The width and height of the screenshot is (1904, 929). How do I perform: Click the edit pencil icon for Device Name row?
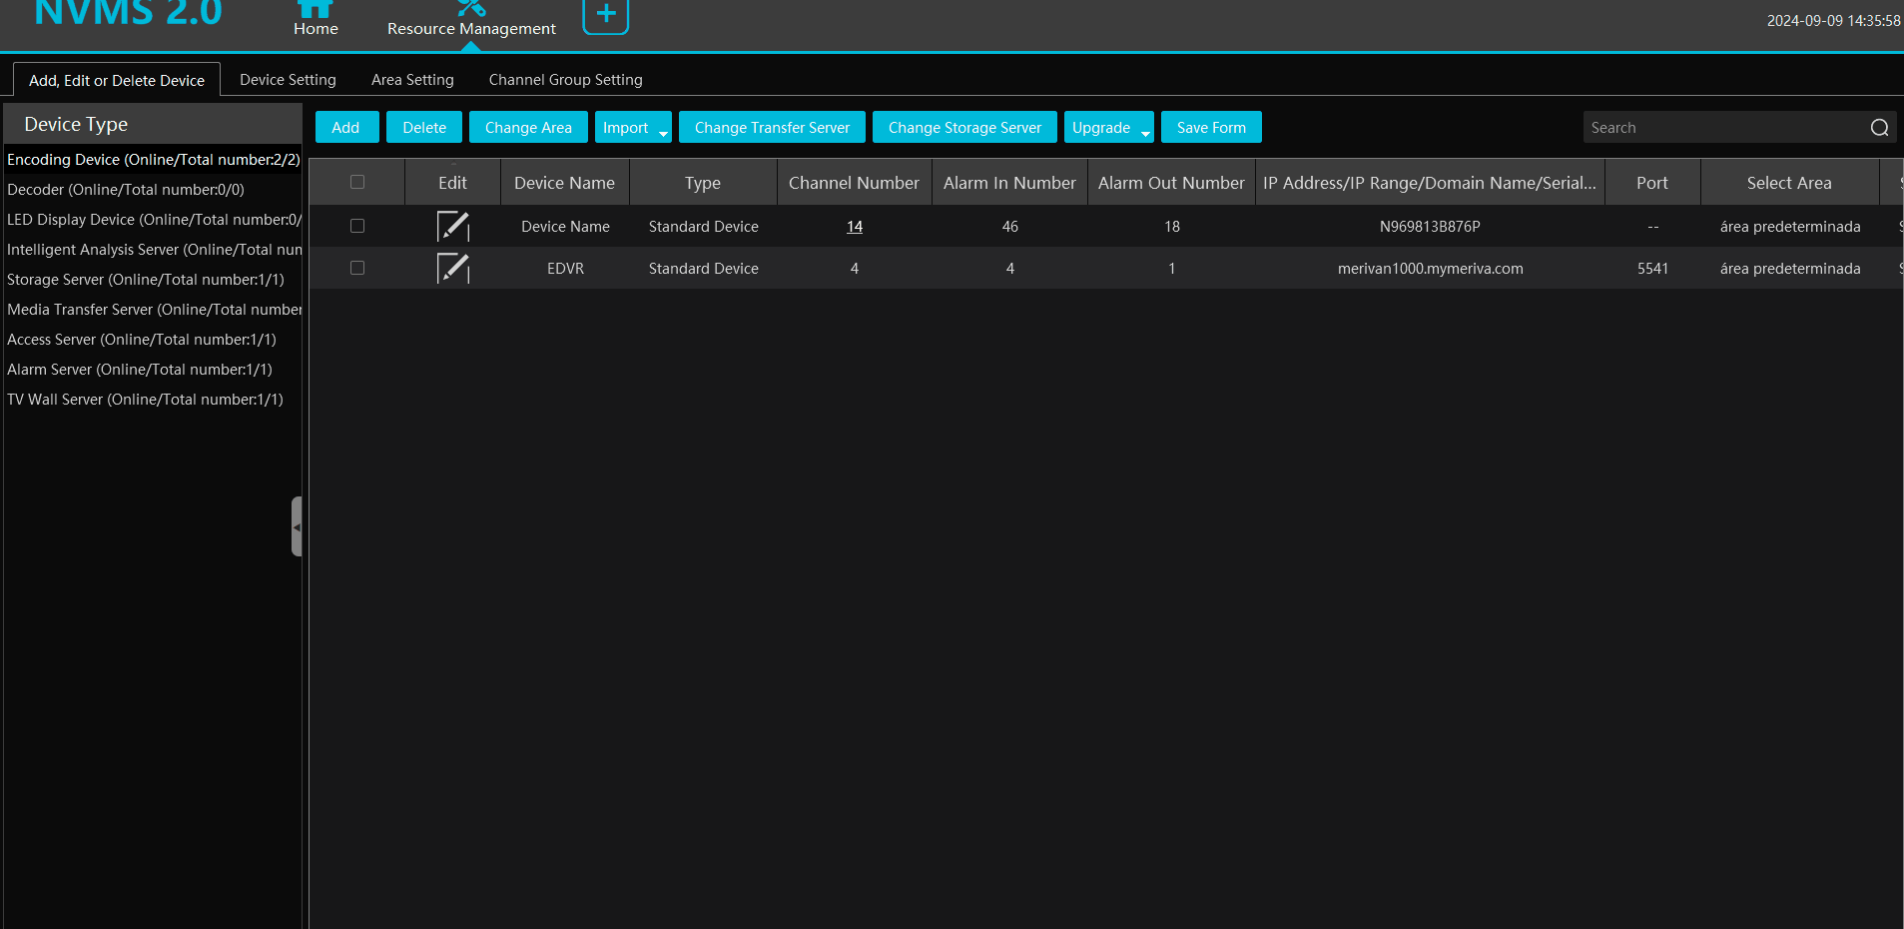pos(452,227)
